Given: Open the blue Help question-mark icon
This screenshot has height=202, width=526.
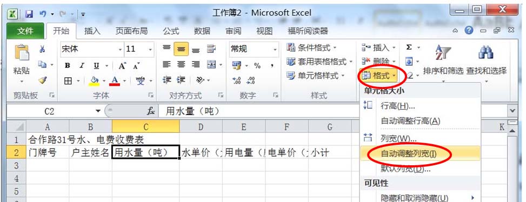Looking at the screenshot, I should pos(469,30).
